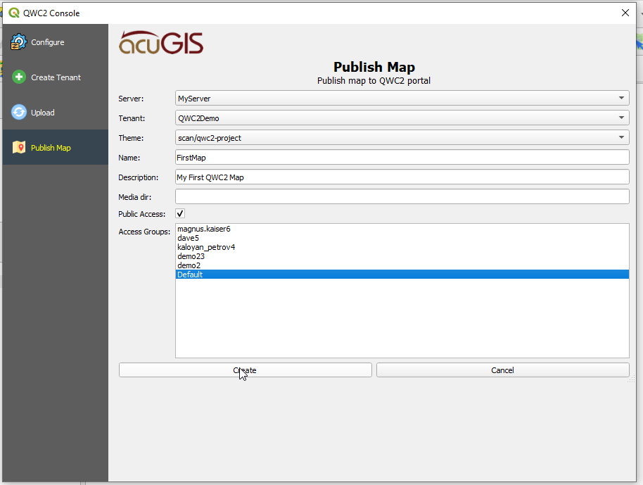
Task: Click the green Create Tenant plus icon
Action: [19, 77]
